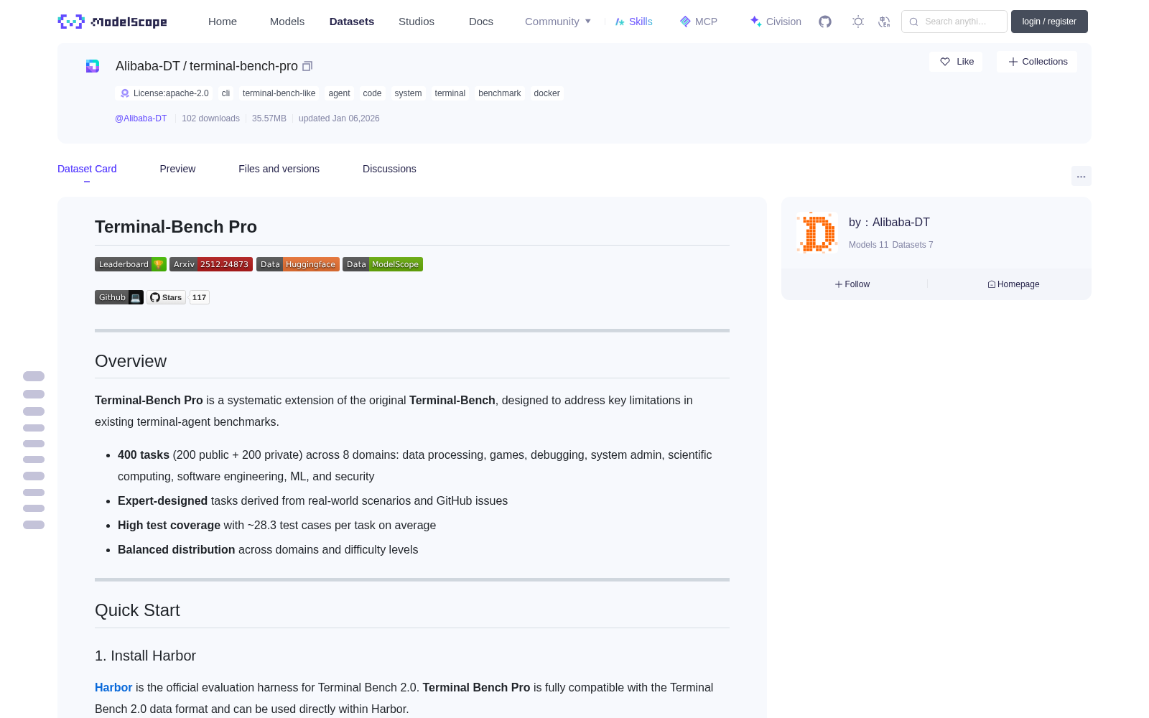Image resolution: width=1149 pixels, height=718 pixels.
Task: Click the 35.57MB size text
Action: (269, 118)
